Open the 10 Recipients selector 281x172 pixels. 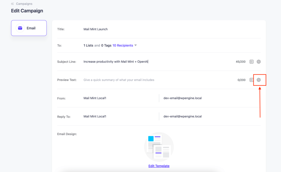123,45
